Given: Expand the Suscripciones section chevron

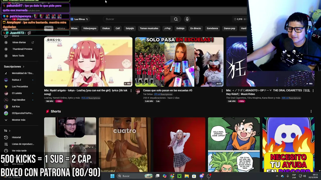Looking at the screenshot, I should 24,67.
